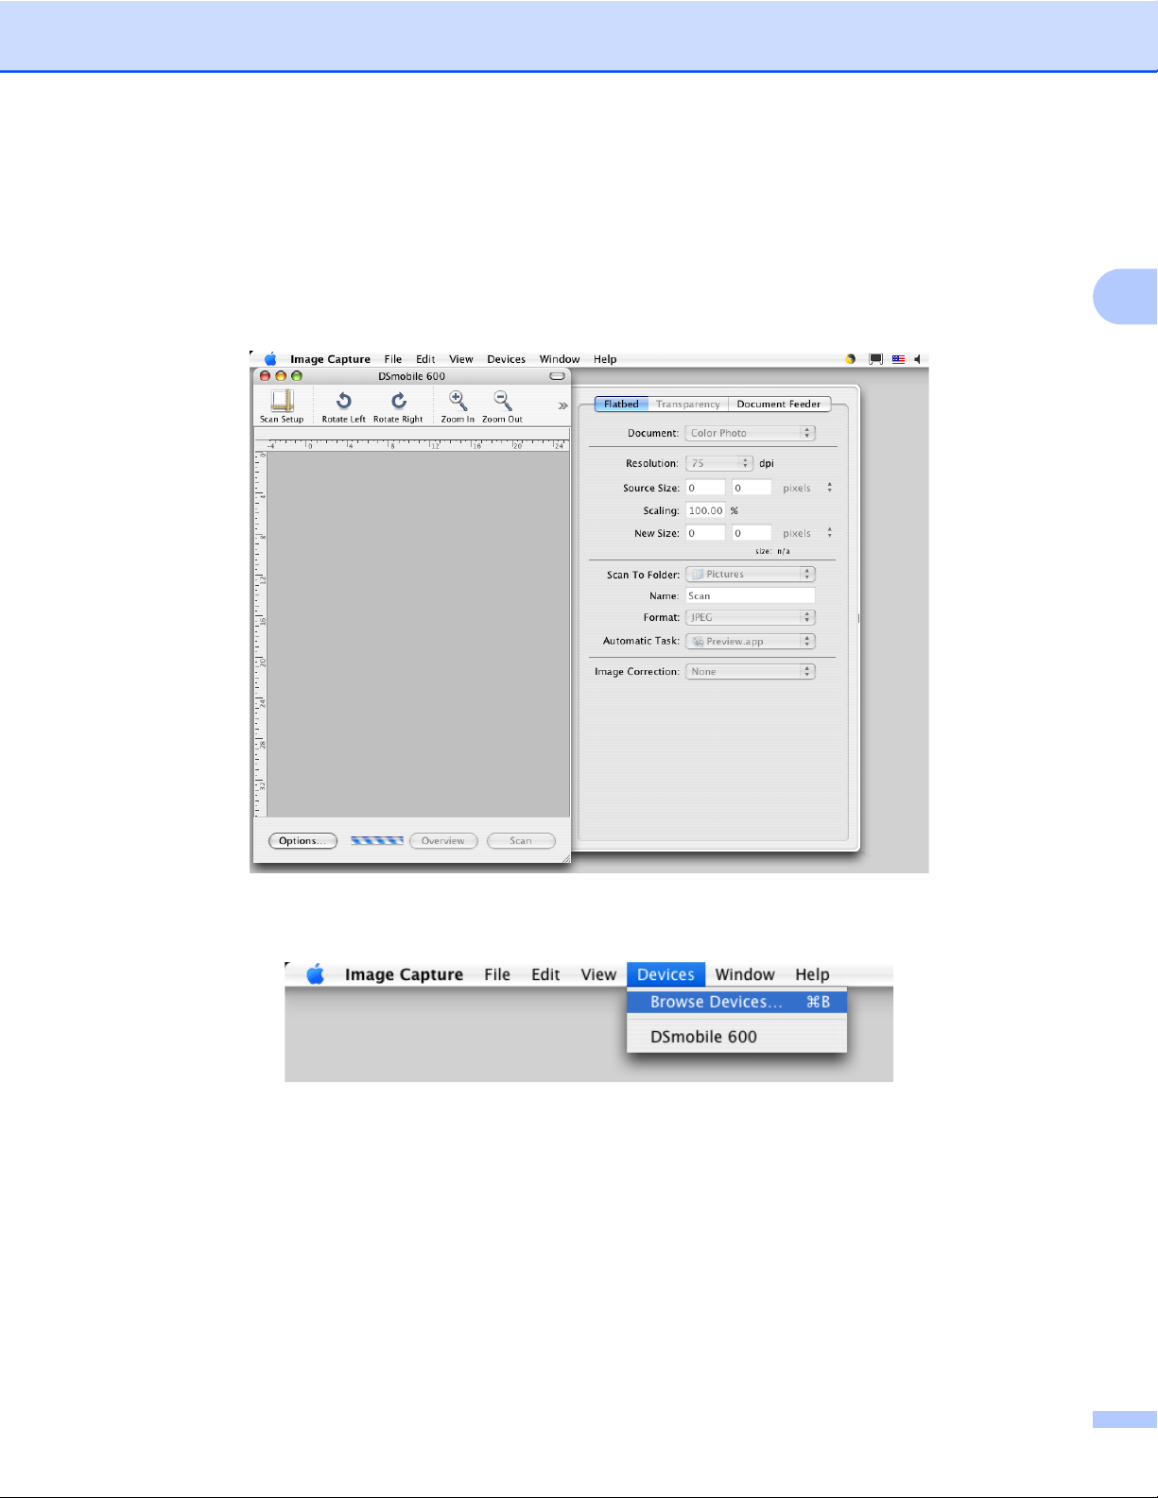Viewport: 1158px width, 1498px height.
Task: Rotate the preview left
Action: 343,406
